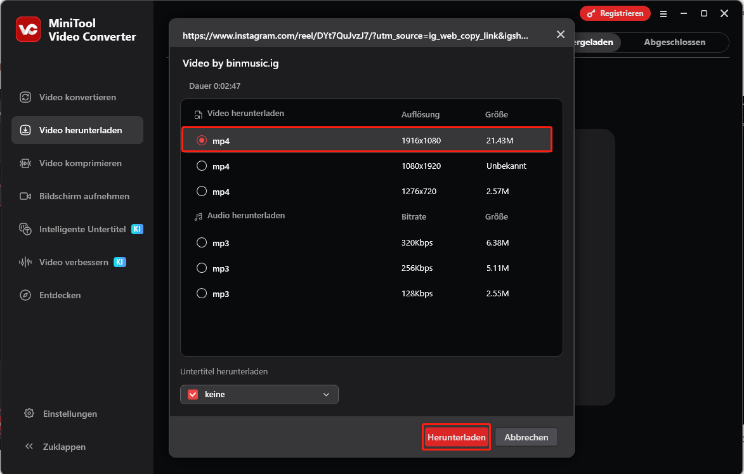Click the key icon on Registrieren button
This screenshot has height=474, width=744.
point(591,14)
